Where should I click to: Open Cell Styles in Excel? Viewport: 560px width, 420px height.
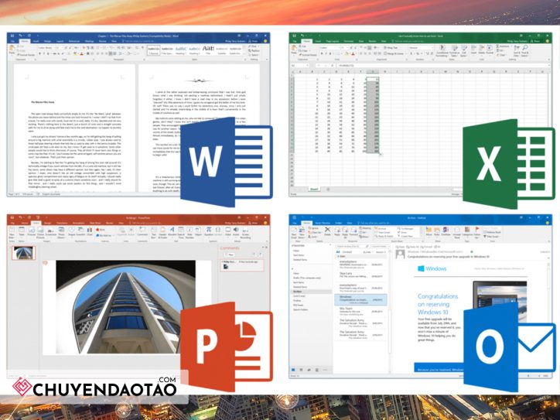pos(464,51)
